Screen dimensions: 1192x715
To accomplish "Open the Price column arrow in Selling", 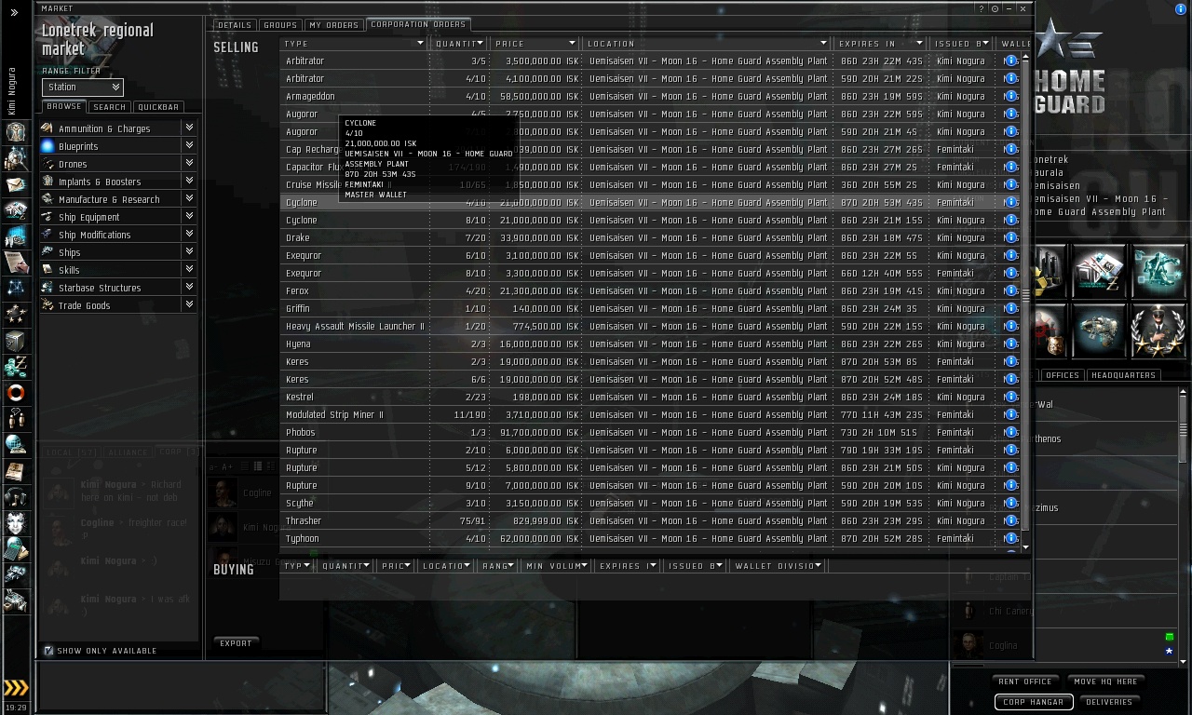I will [x=571, y=44].
